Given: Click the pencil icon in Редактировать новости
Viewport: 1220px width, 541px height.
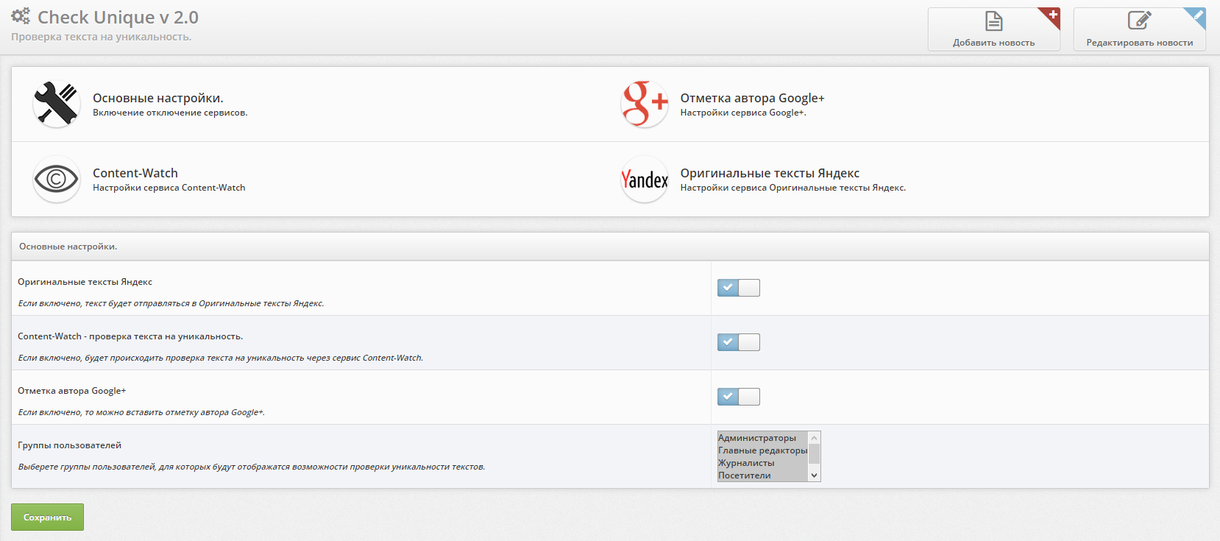Looking at the screenshot, I should [x=1139, y=21].
